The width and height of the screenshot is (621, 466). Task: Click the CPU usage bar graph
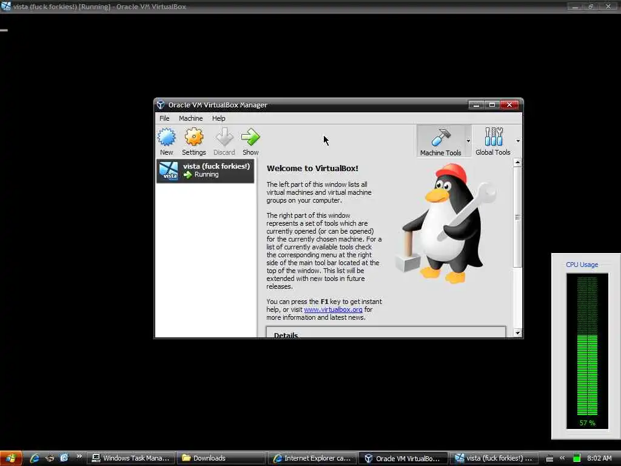(587, 351)
